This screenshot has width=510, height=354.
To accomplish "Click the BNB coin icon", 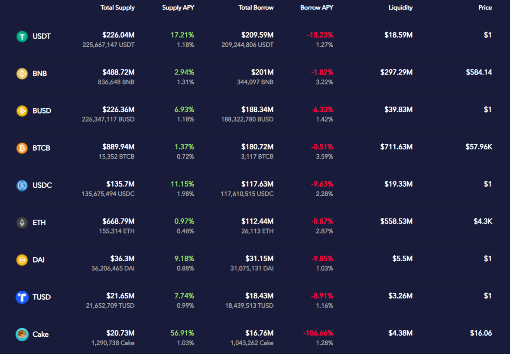I will 22,74.
